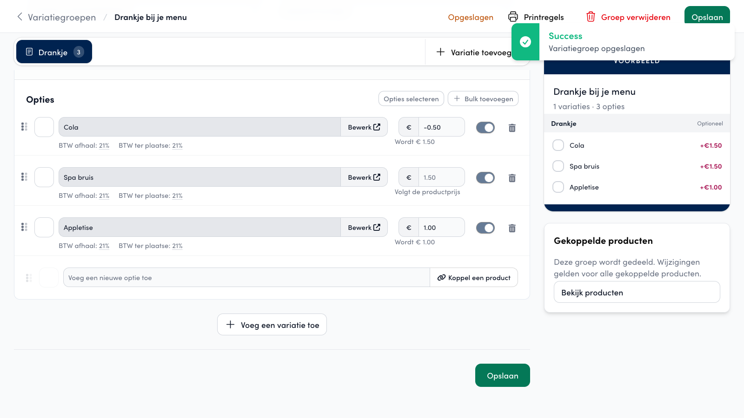This screenshot has width=744, height=418.
Task: Click Voeg een variatie toe button
Action: (x=272, y=324)
